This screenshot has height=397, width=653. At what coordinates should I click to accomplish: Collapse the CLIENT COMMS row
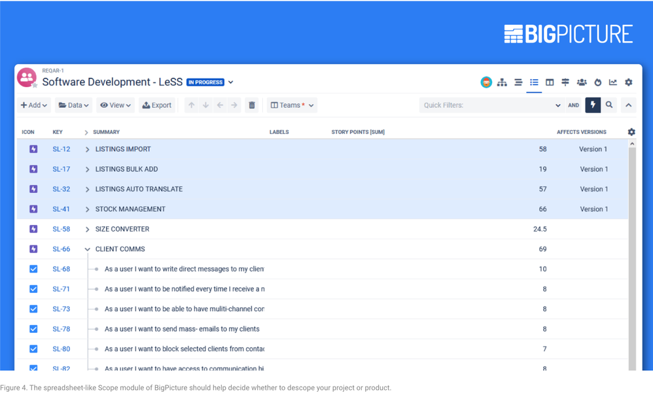87,249
